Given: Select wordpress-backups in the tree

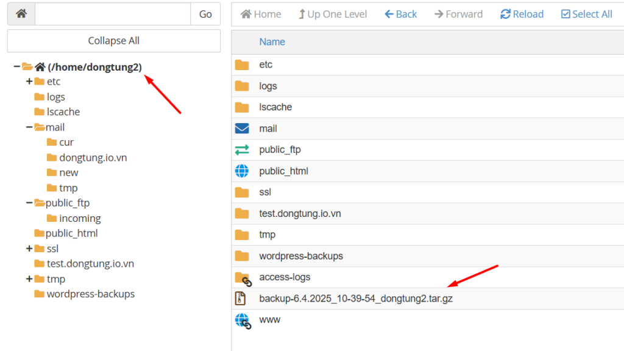Looking at the screenshot, I should pos(91,294).
